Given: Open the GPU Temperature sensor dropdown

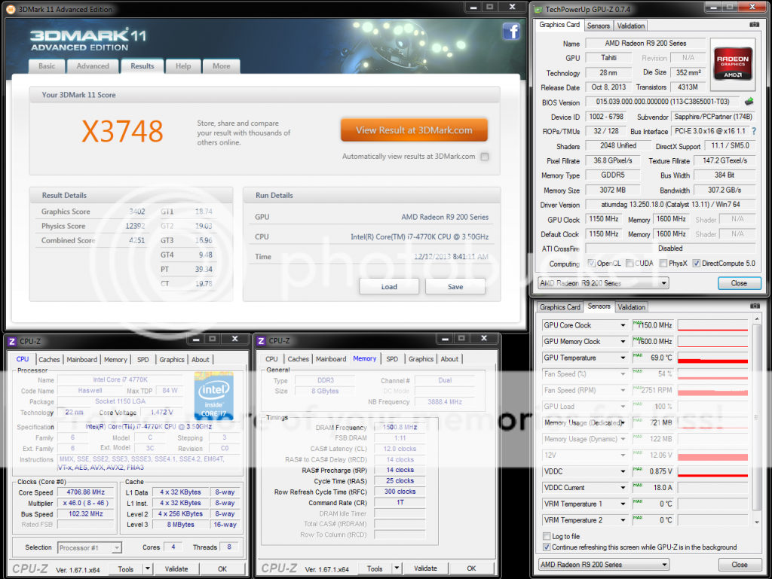Looking at the screenshot, I should (623, 358).
